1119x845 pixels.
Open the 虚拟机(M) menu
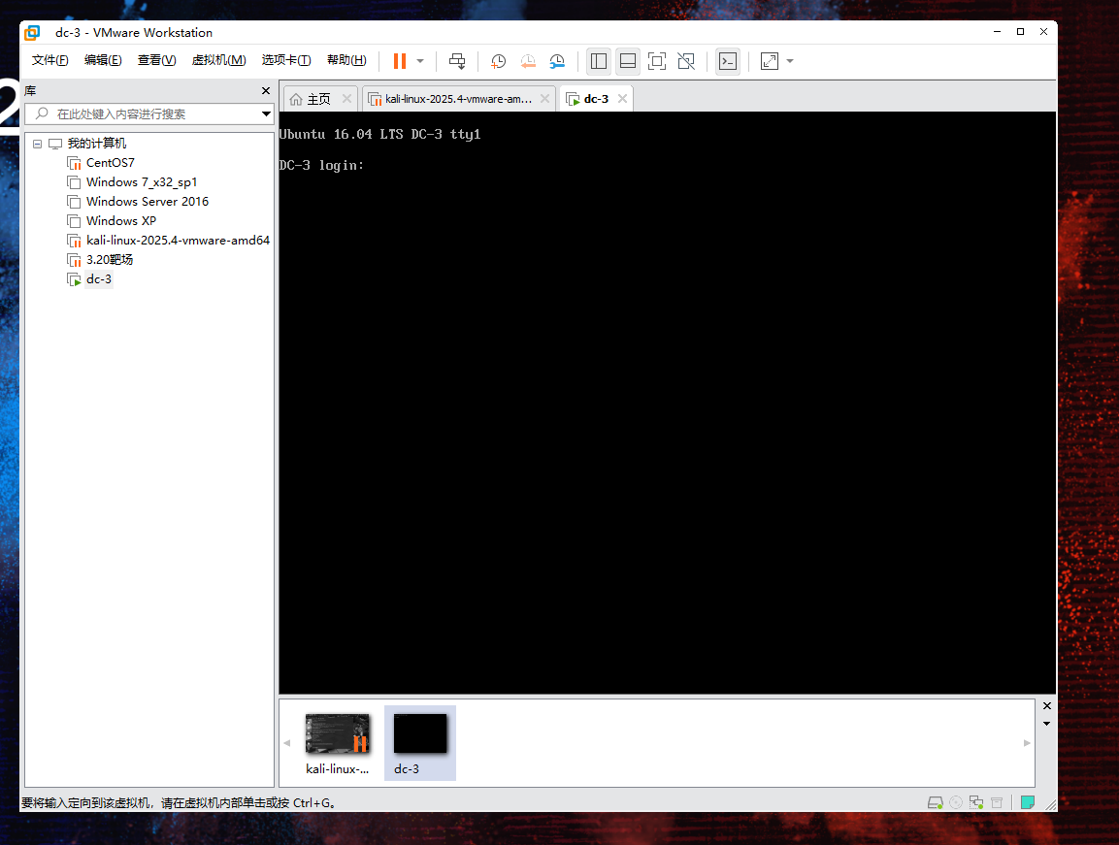tap(219, 60)
